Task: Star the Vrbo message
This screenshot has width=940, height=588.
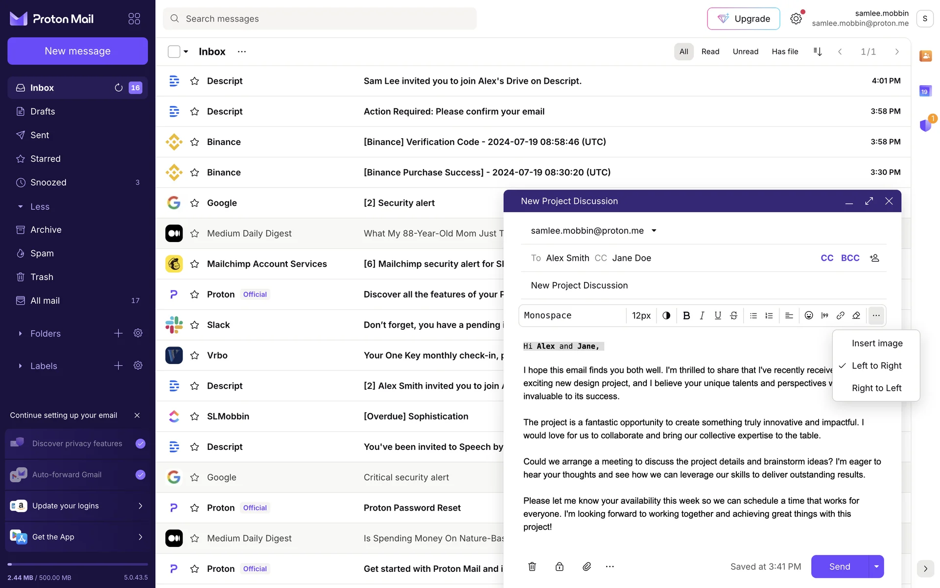Action: [x=194, y=355]
